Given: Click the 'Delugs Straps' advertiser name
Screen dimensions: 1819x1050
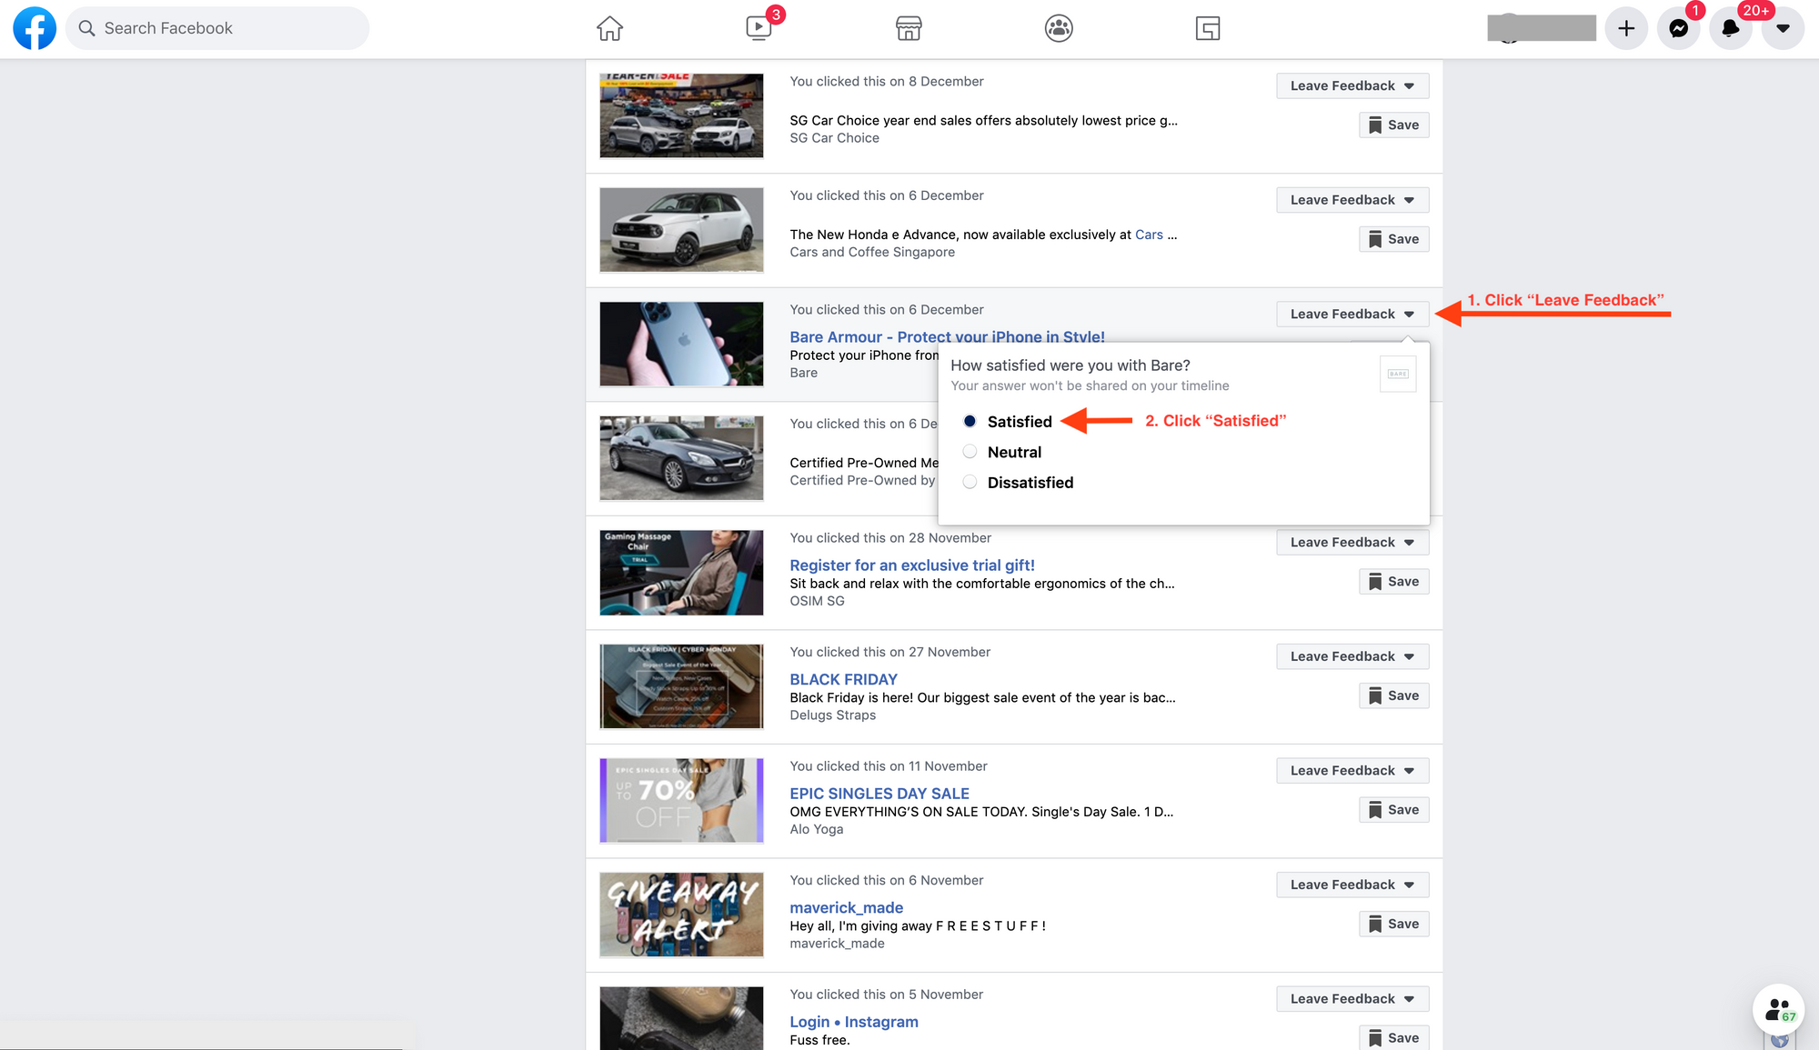Looking at the screenshot, I should point(832,715).
